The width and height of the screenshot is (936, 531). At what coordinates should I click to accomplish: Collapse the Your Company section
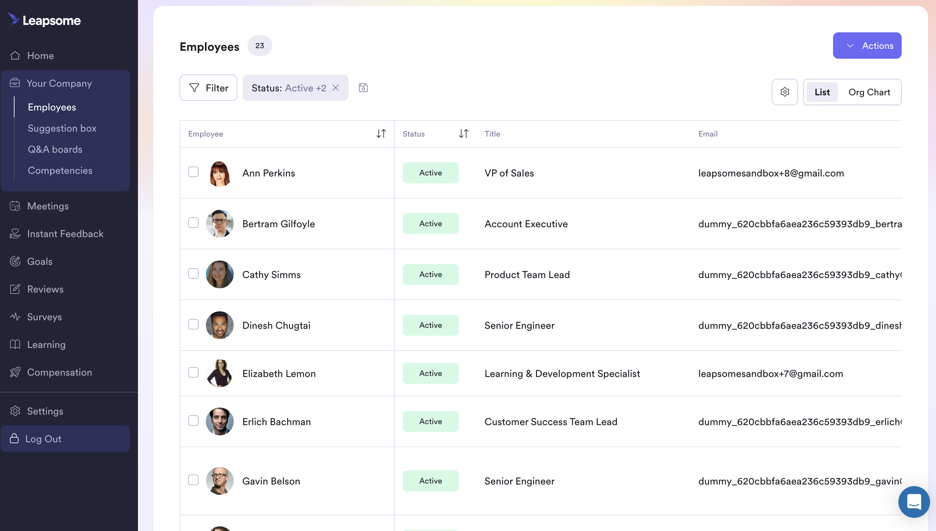(x=65, y=83)
